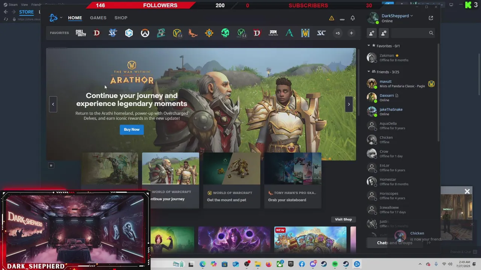Open the NEW Hearthstone shop card
This screenshot has height=270, width=481.
point(310,240)
